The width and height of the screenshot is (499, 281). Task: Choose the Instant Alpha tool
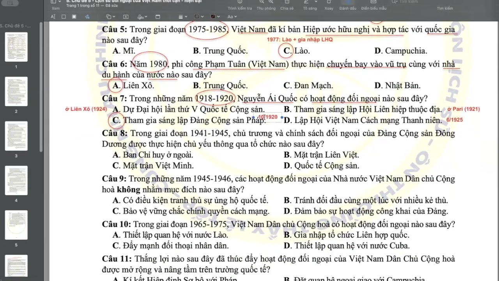click(x=74, y=17)
